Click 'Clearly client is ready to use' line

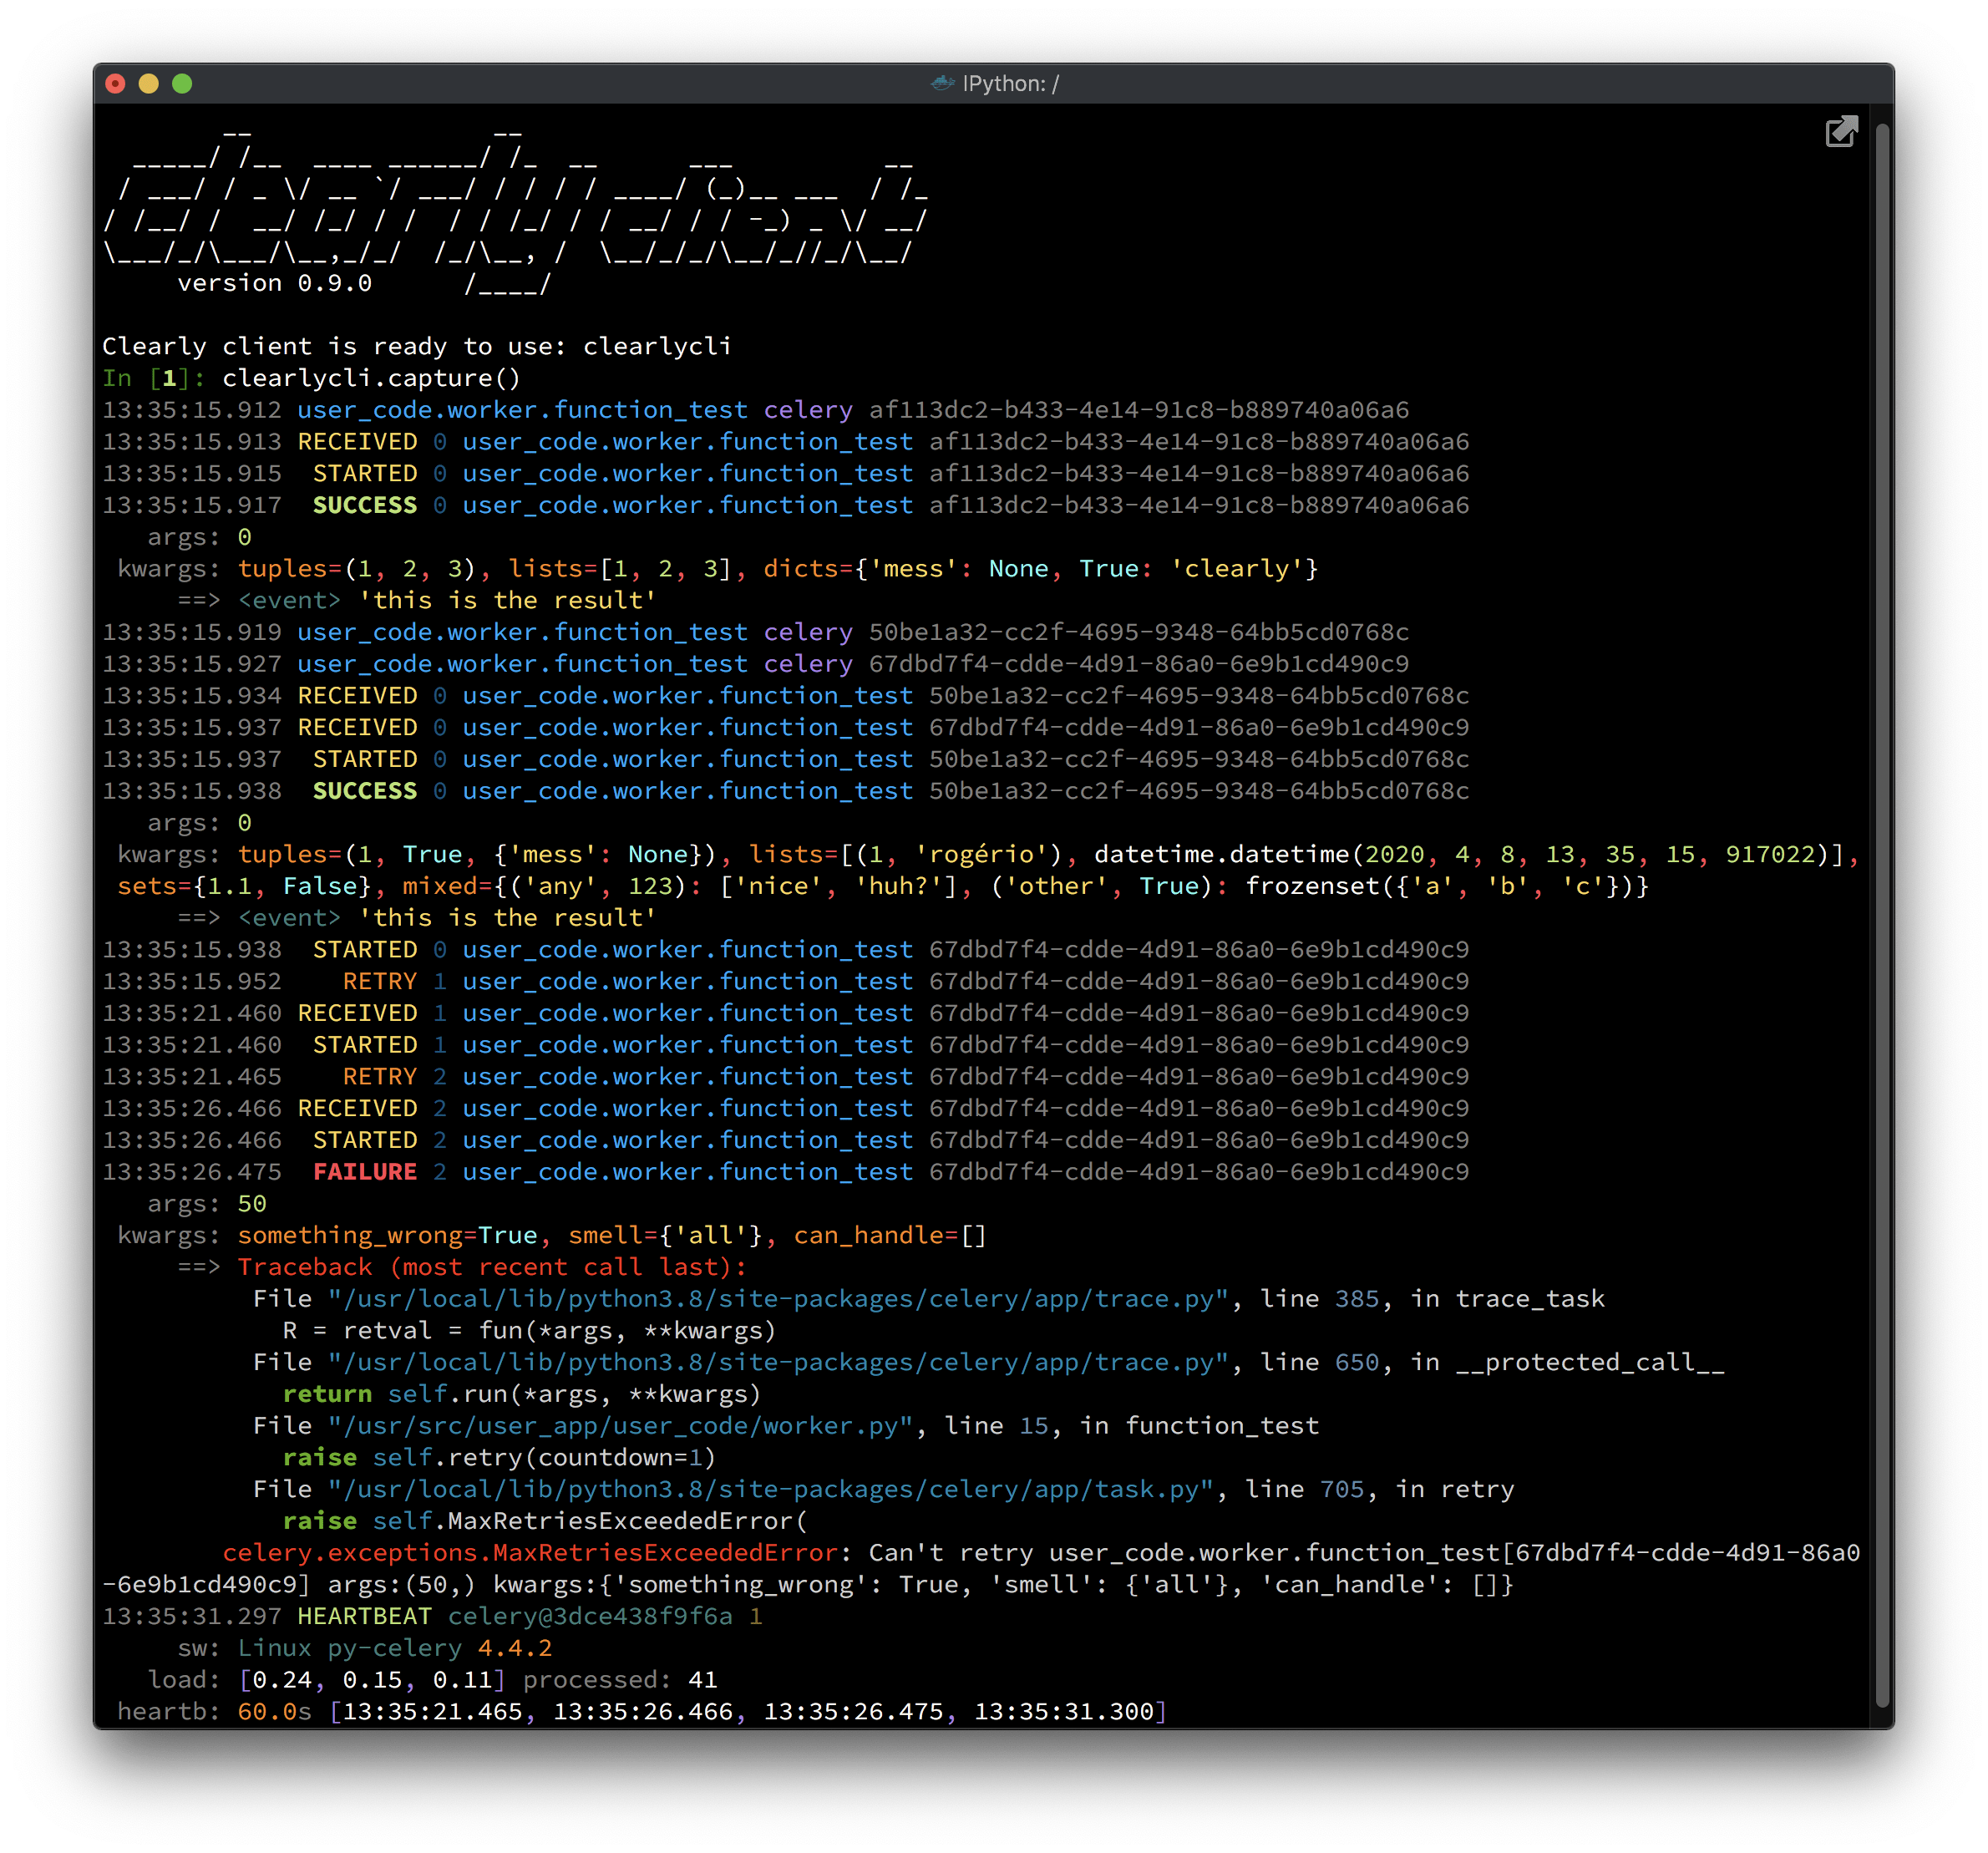(417, 346)
